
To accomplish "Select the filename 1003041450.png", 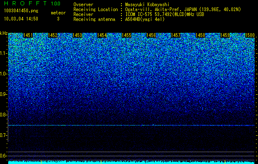I will pos(21,11).
